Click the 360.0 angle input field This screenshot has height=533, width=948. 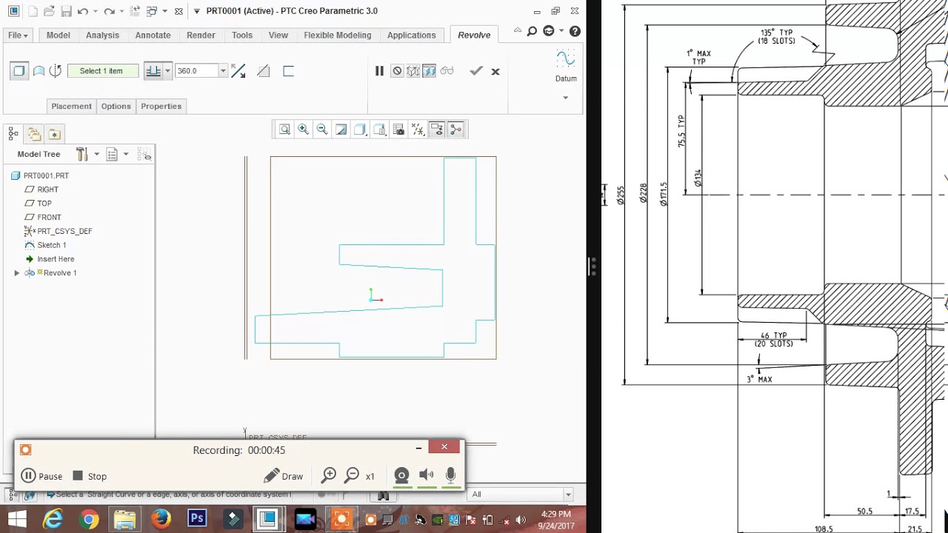pos(196,71)
